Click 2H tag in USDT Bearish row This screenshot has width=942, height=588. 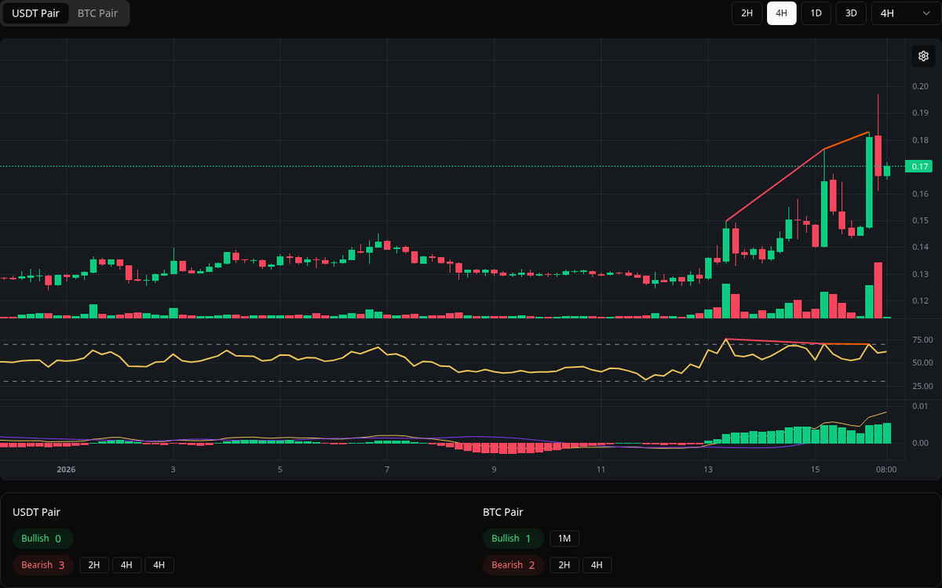click(x=94, y=565)
